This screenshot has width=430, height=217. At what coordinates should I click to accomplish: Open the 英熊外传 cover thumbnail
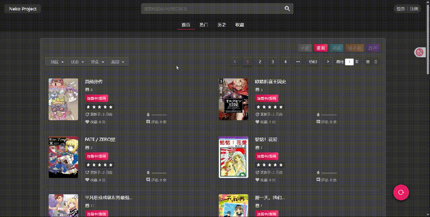click(x=63, y=99)
